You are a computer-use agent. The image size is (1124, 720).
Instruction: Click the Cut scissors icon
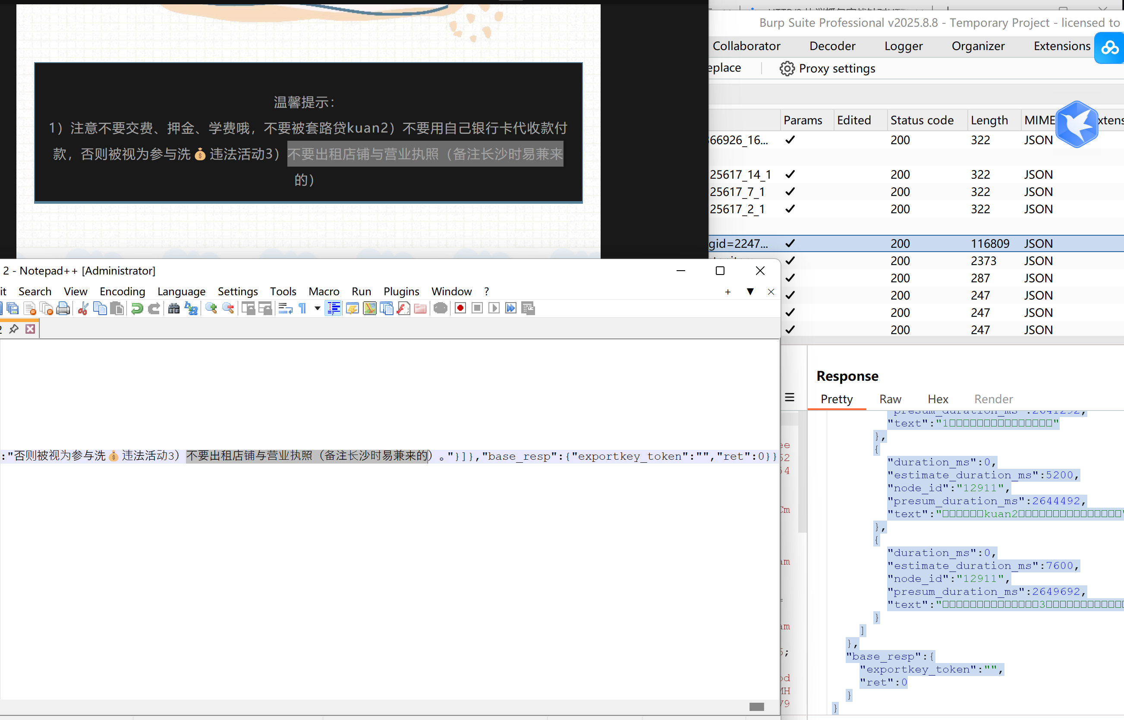point(83,309)
